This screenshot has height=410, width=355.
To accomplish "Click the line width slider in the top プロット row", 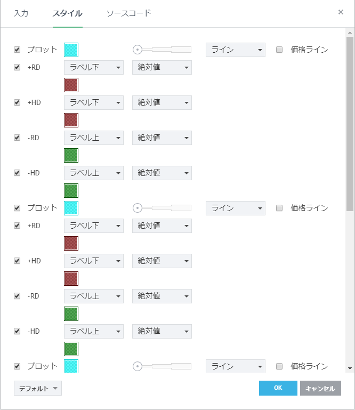I will pos(162,50).
